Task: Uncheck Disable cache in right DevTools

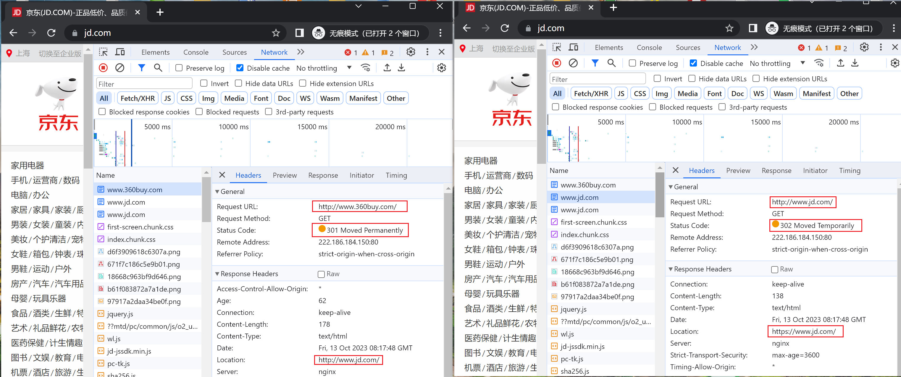Action: 693,63
